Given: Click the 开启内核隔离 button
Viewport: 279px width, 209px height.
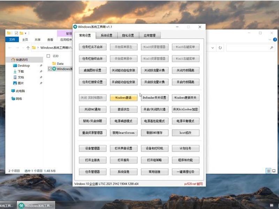Looking at the screenshot, I should click(x=186, y=82).
